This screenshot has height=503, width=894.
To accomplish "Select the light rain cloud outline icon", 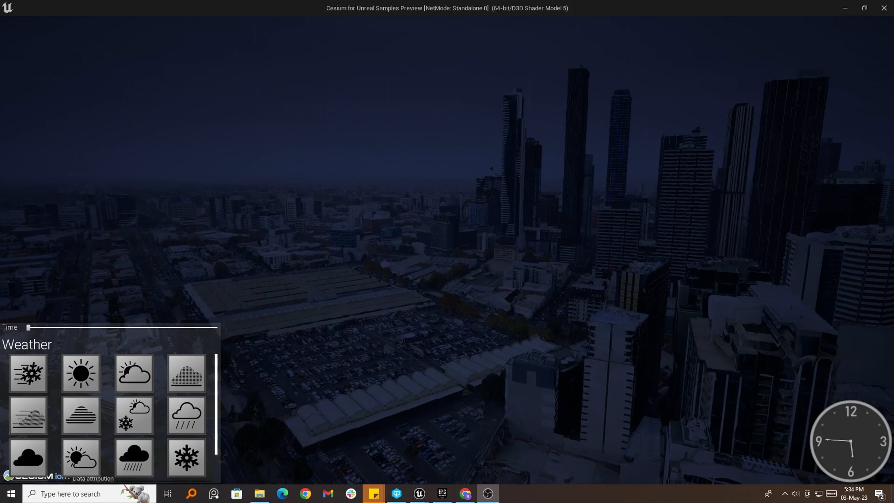I will (187, 415).
